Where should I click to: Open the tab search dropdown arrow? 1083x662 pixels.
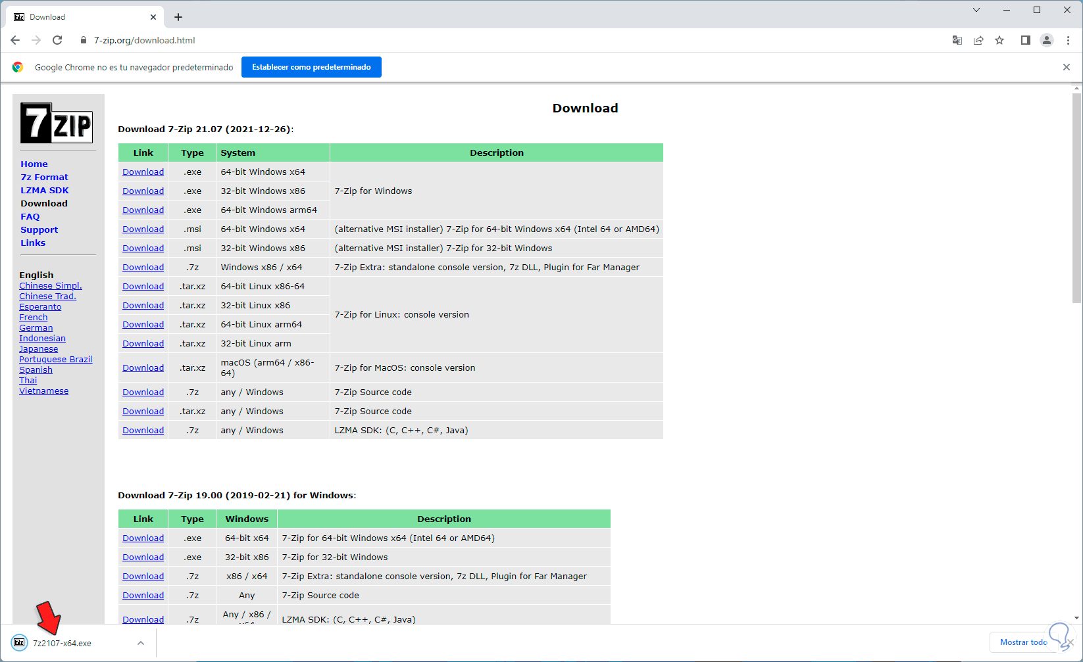click(976, 10)
